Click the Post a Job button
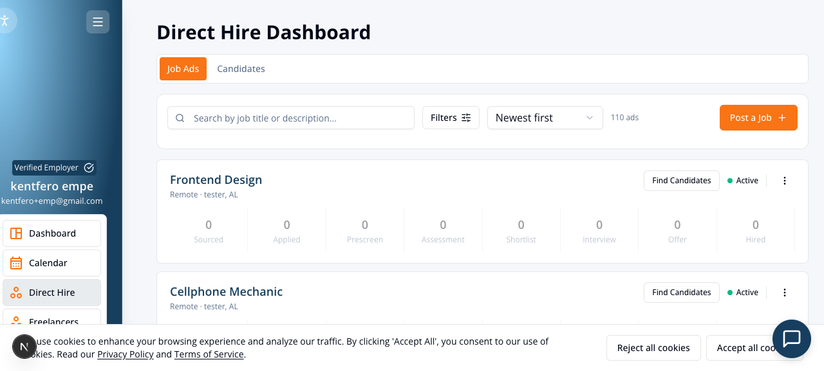The height and width of the screenshot is (371, 824). click(x=758, y=118)
